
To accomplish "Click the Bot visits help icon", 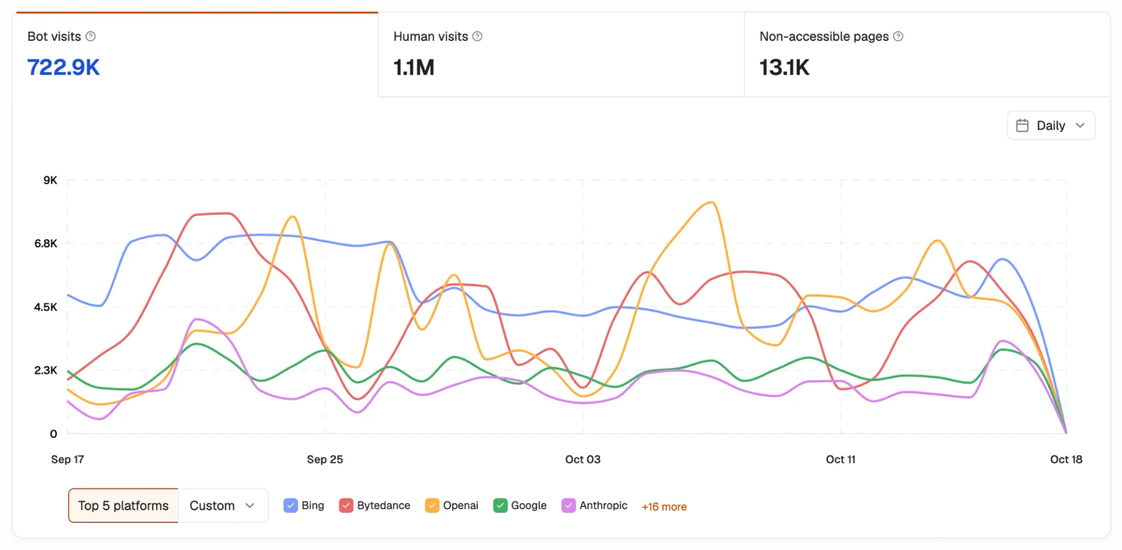I will coord(91,36).
